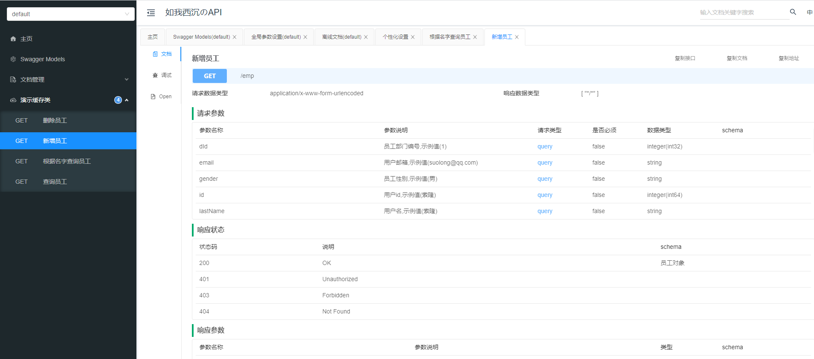Click the dId parameter name

tap(203, 146)
